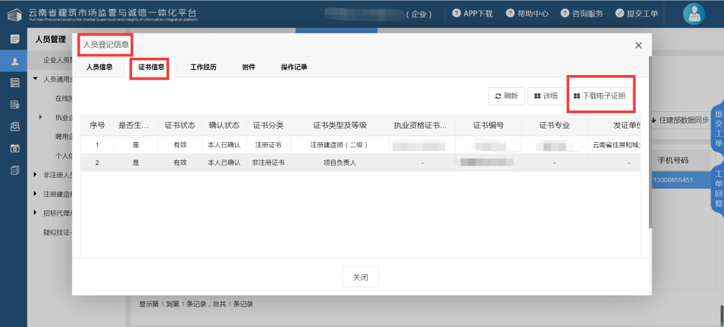
Task: Open 咨询服务 consultation service
Action: 582,14
